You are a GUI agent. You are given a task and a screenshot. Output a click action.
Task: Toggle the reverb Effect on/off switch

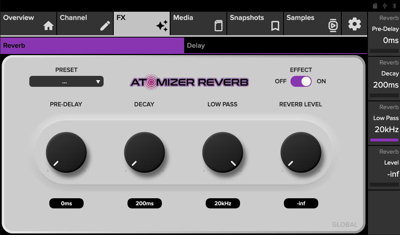click(301, 81)
